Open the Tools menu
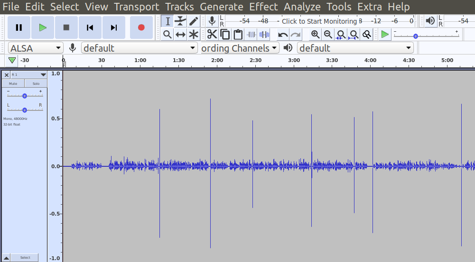 [x=339, y=7]
